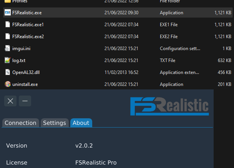Image resolution: width=234 pixels, height=168 pixels.
Task: Select the uninstall.exe file name
Action: pos(25,84)
